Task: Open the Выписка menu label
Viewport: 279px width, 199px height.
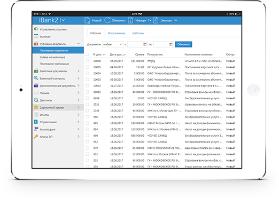Action: tap(45, 36)
